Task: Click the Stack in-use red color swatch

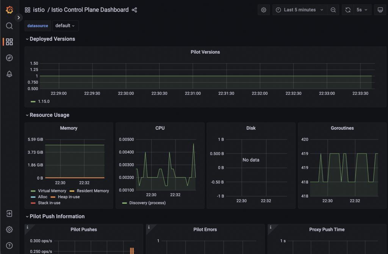Action: click(x=33, y=203)
